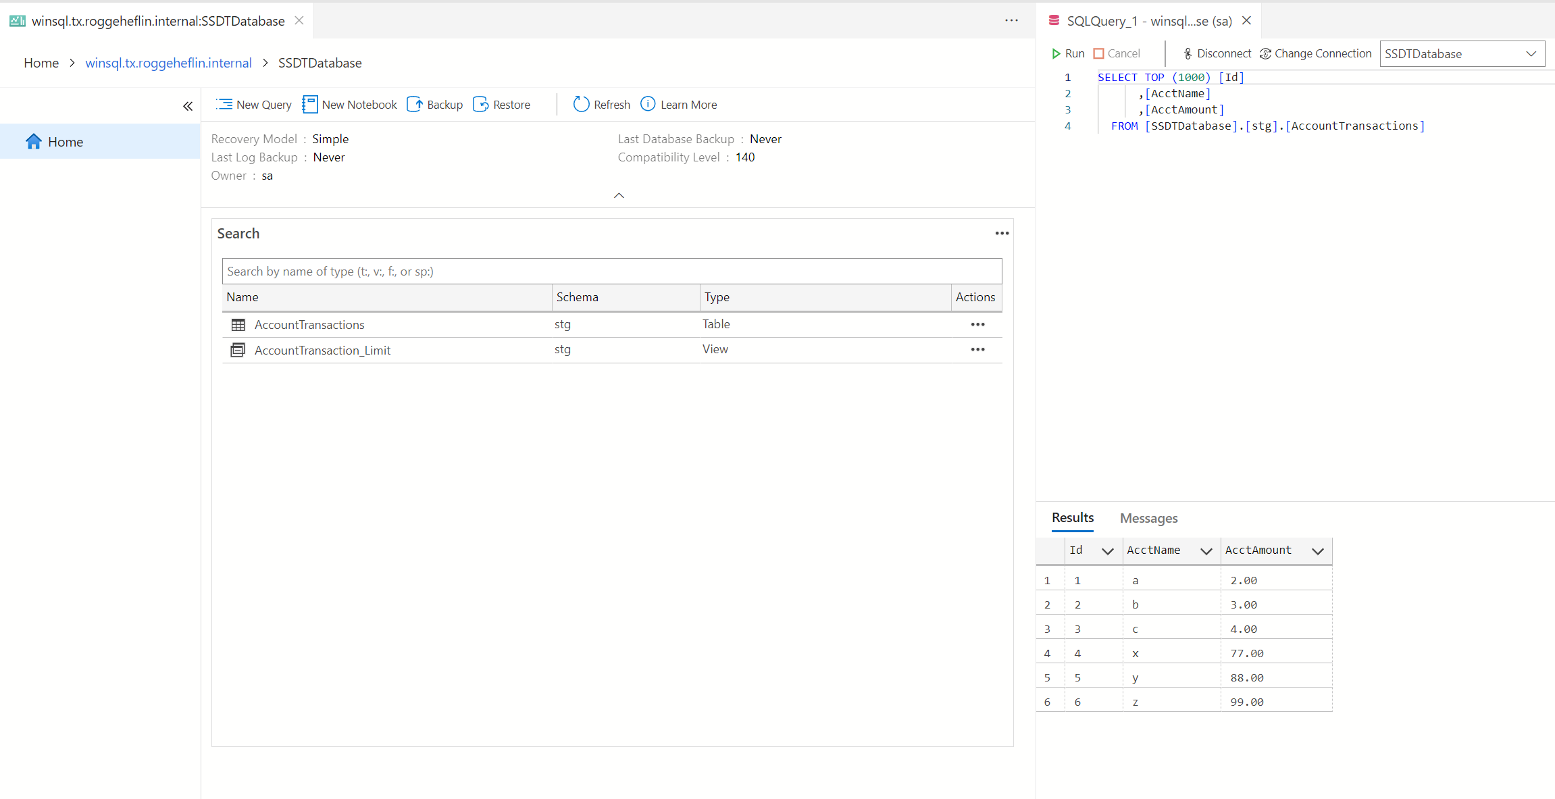Open the AcctAmount column filter dropdown
Image resolution: width=1555 pixels, height=799 pixels.
pyautogui.click(x=1317, y=551)
